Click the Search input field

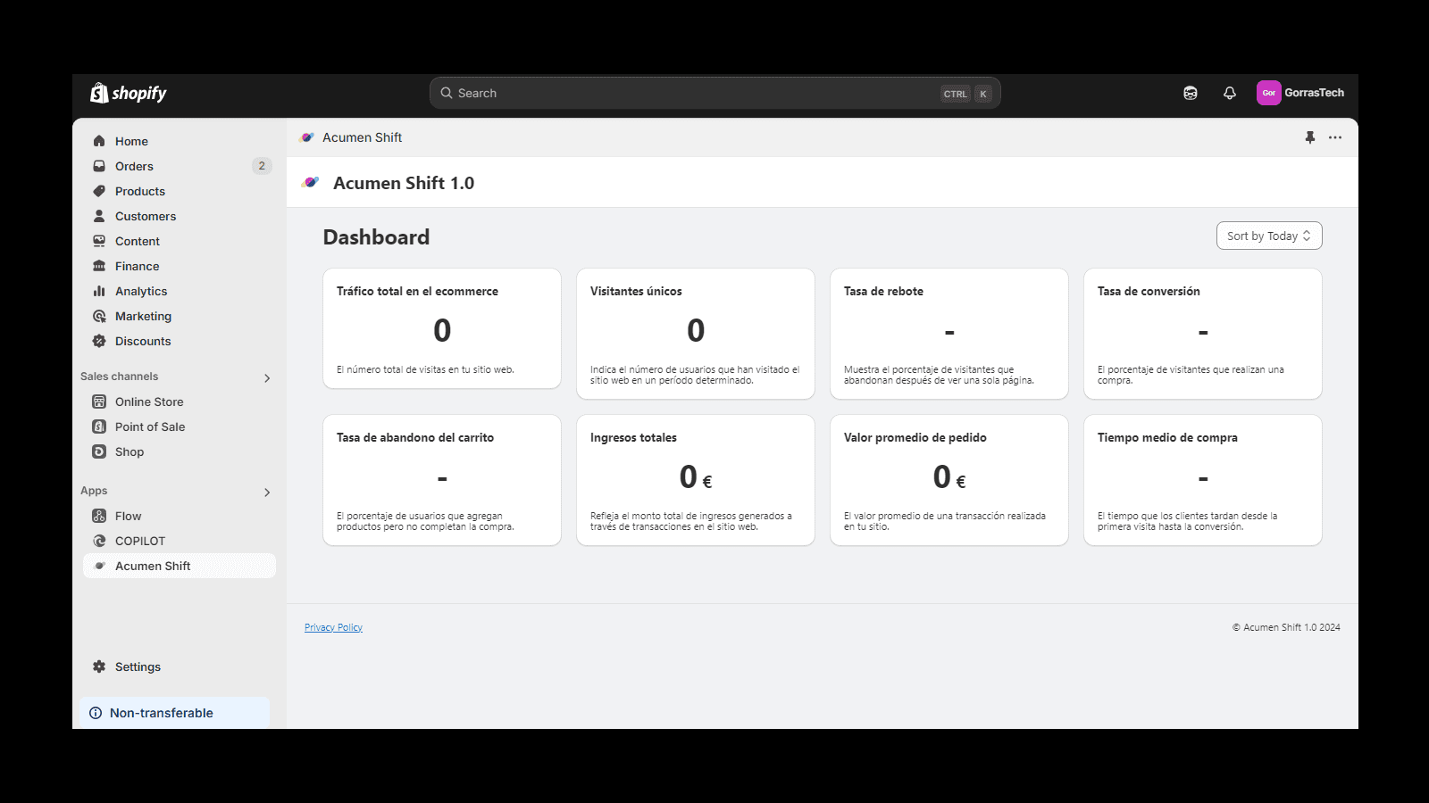point(697,93)
